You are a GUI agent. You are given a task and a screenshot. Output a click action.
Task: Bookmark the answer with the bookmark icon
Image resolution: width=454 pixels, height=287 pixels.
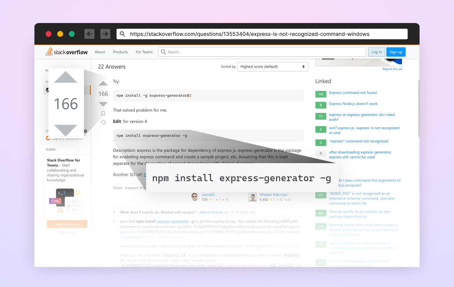tap(103, 113)
